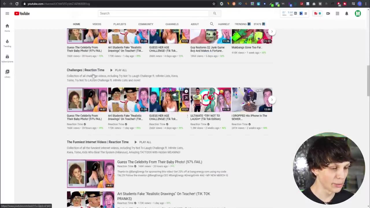Open Home in the left sidebar
Image resolution: width=370 pixels, height=208 pixels.
tap(7, 28)
